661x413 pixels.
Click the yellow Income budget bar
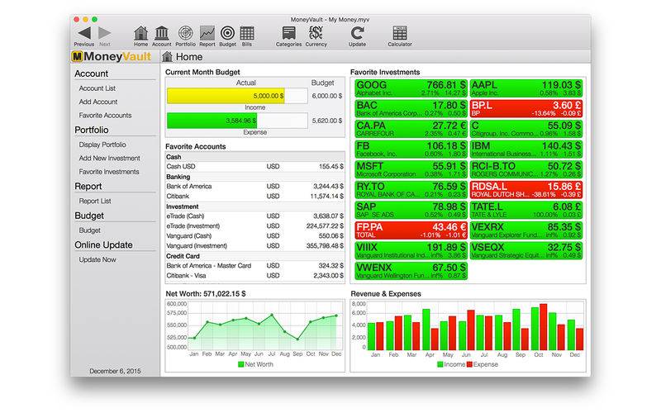pos(226,96)
